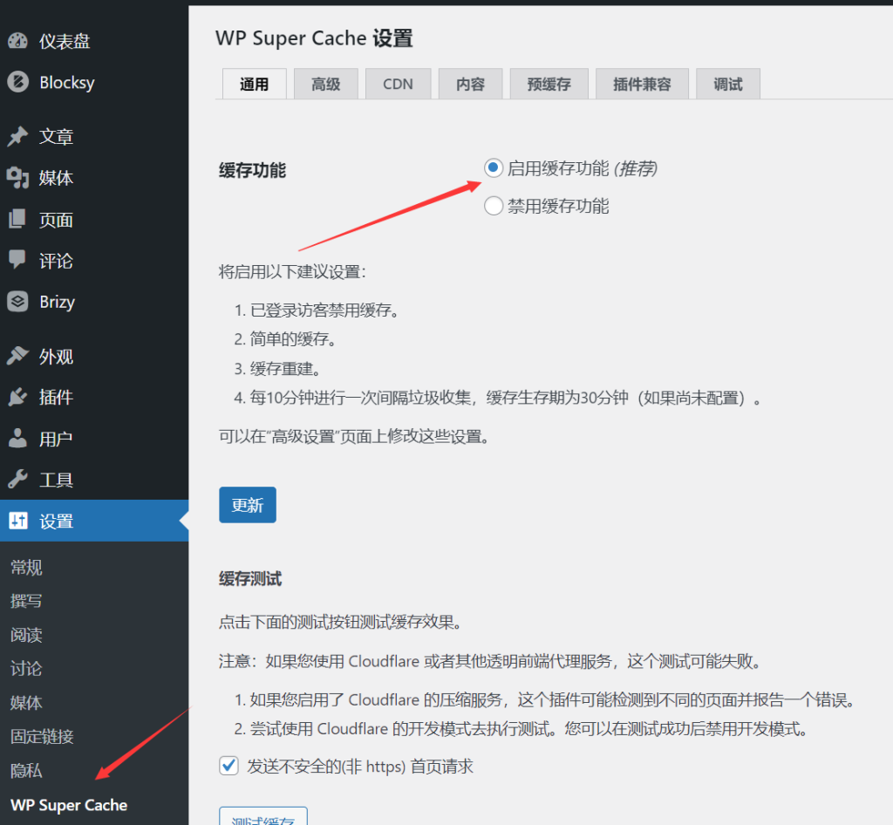Click the Brizy layered logo icon
This screenshot has width=893, height=825.
point(17,302)
